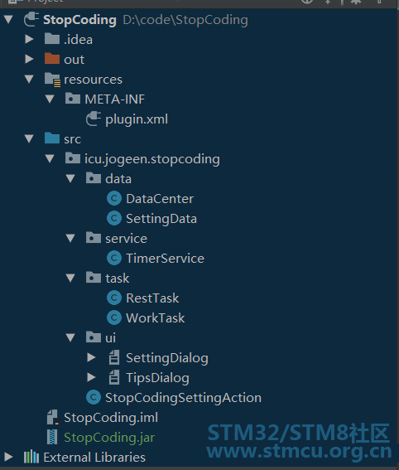Select the WorkTask class

tap(156, 318)
